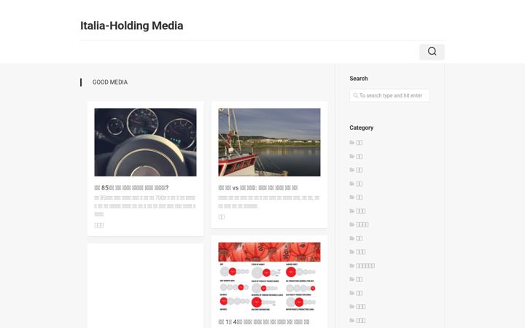Click the magnifier search button in header

click(432, 52)
